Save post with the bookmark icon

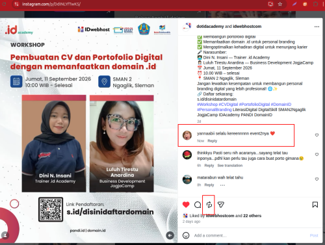315,205
